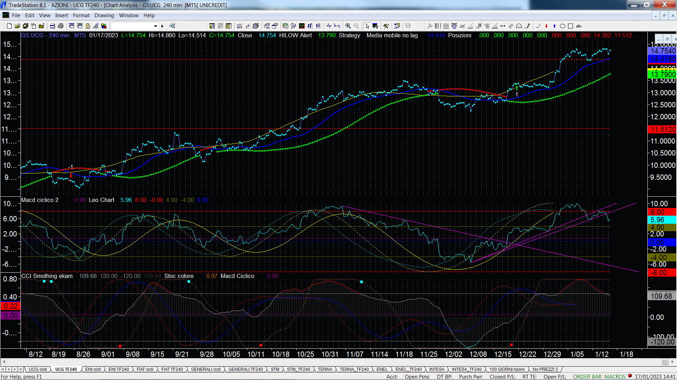Select the Pointer arrow tool
Image resolution: width=677 pixels, height=380 pixels.
click(x=367, y=26)
